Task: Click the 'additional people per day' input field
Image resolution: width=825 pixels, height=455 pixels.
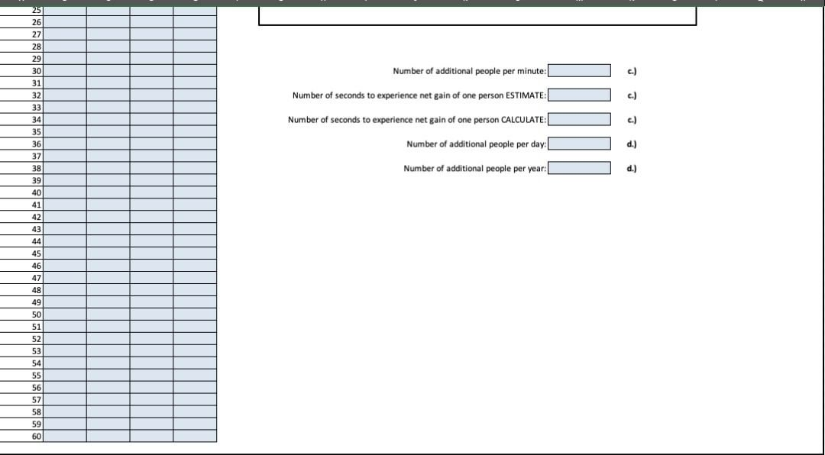Action: (579, 144)
